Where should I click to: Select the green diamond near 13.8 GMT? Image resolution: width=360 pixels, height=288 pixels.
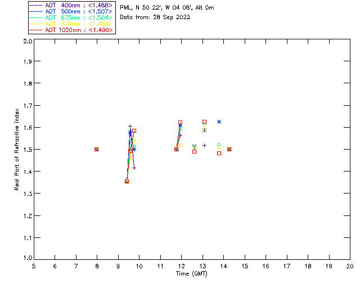(x=219, y=145)
